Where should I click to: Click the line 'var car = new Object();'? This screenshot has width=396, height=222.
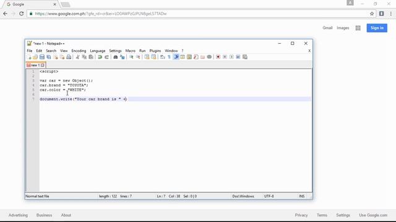coord(66,81)
